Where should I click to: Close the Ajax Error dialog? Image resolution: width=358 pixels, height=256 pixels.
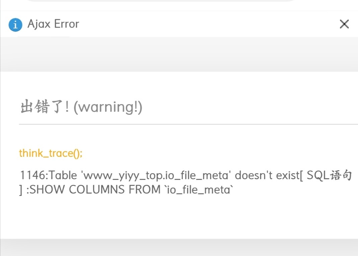pos(344,24)
